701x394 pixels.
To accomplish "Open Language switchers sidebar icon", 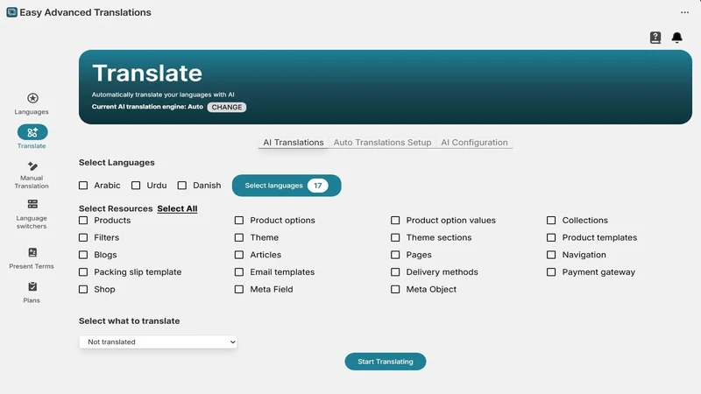I will tap(32, 204).
